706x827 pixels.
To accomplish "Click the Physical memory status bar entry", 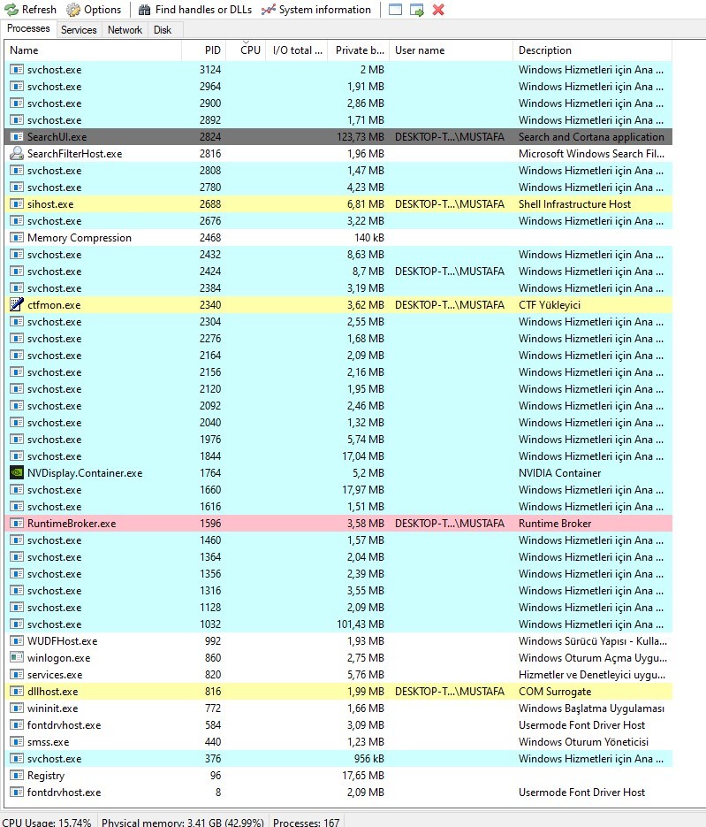I will tap(182, 823).
